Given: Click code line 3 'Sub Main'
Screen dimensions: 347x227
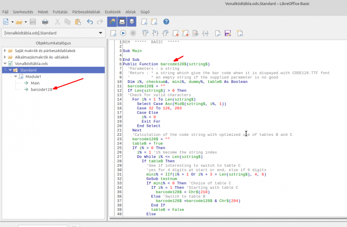Looking at the screenshot, I should click(x=132, y=51).
